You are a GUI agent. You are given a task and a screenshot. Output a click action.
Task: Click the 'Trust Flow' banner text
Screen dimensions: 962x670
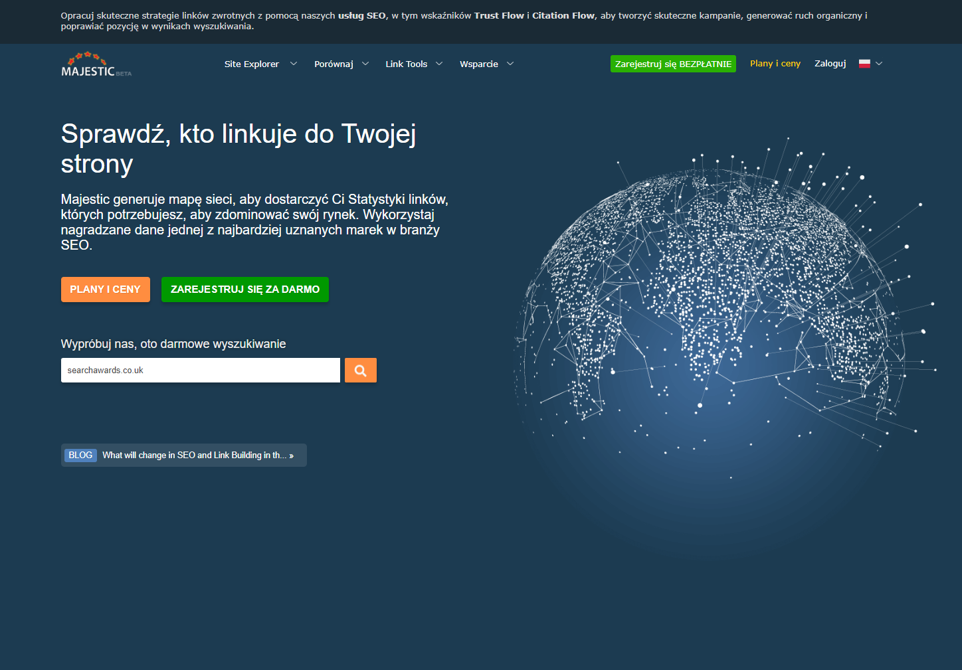pos(499,15)
